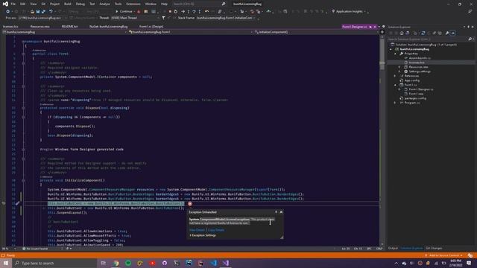Select Form1.Designer.cs in Solution Explorer
This screenshot has height=268, width=477.
(421, 89)
